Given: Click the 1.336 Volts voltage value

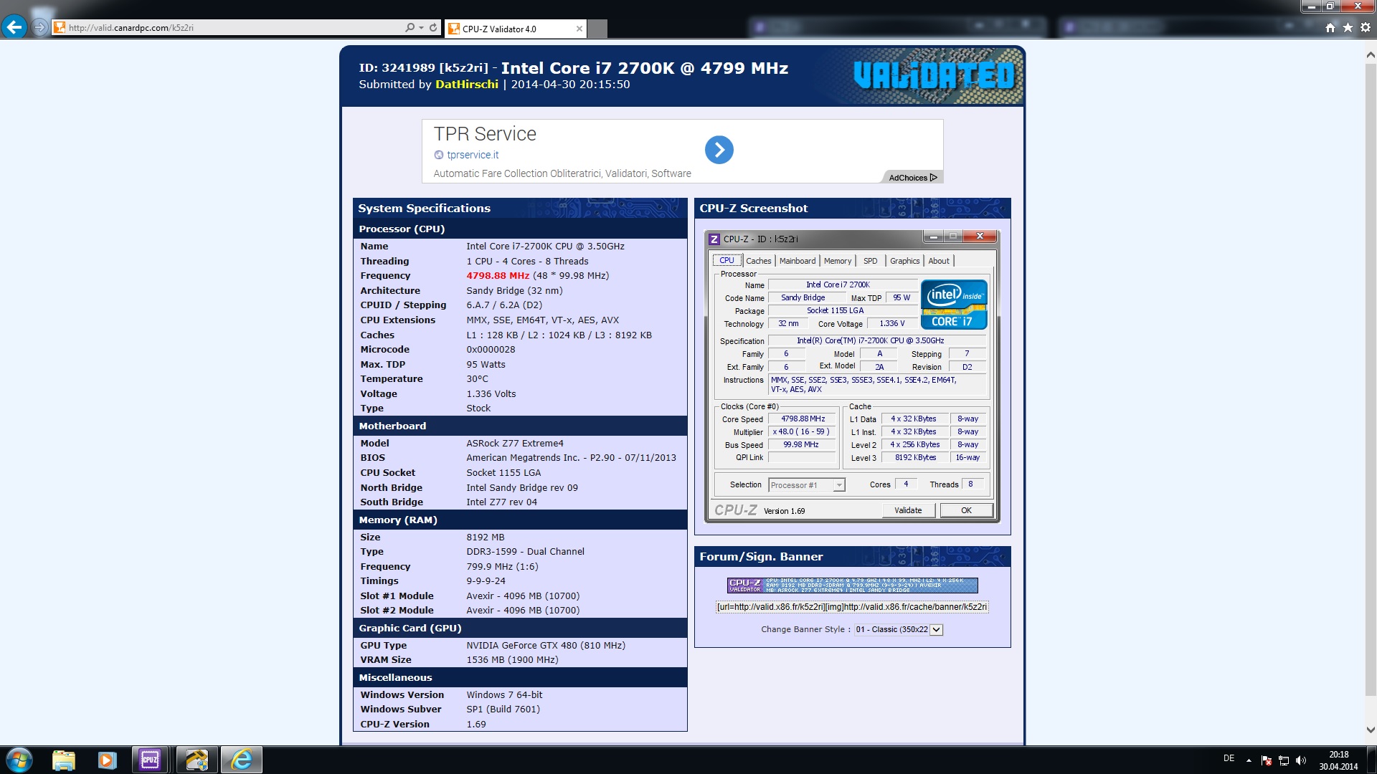Looking at the screenshot, I should pos(491,394).
